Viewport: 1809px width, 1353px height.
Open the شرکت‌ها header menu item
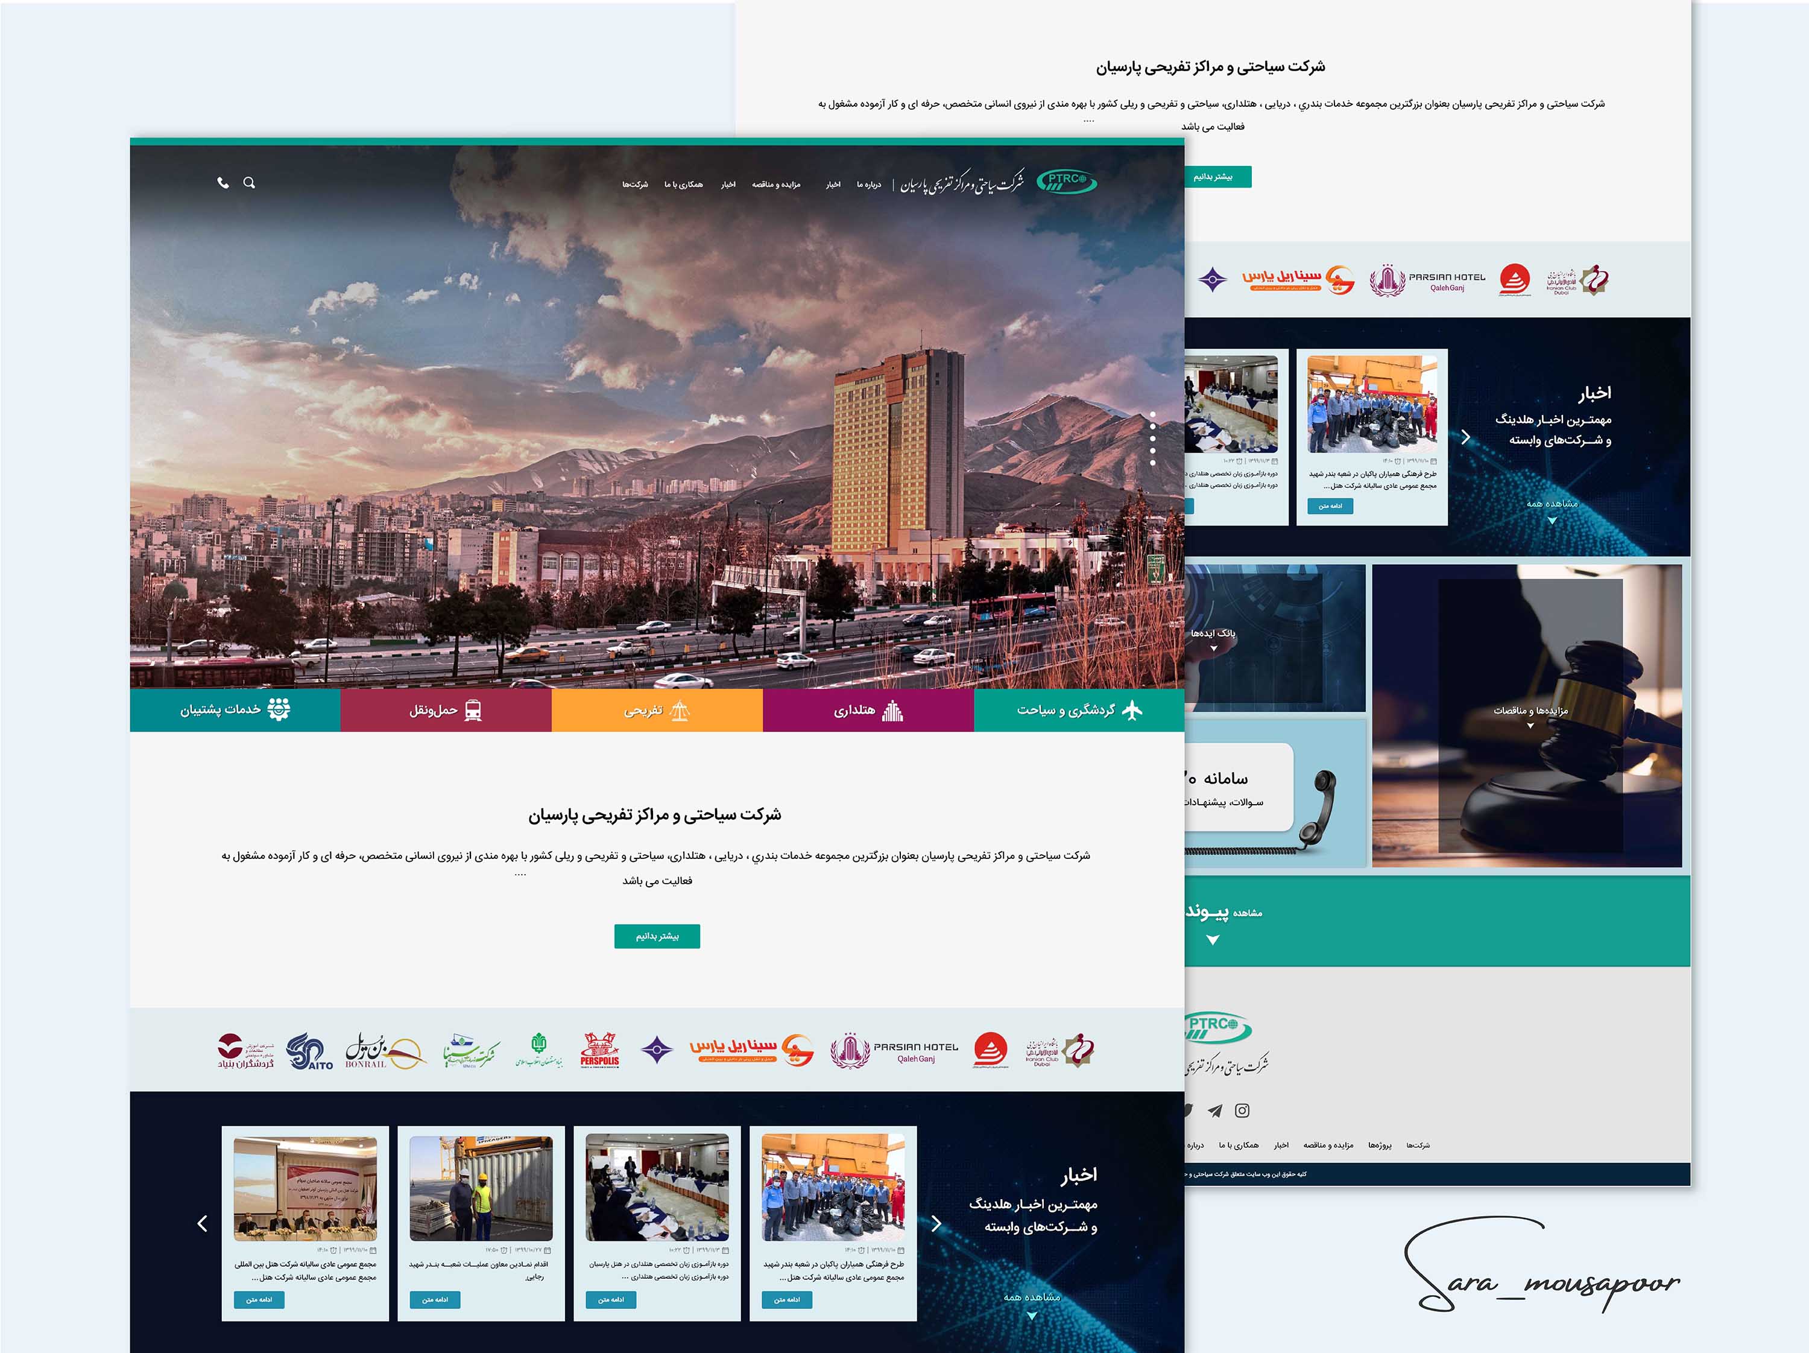click(636, 185)
